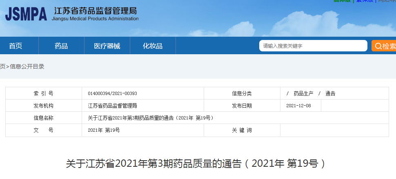
Task: Click the 索引号 label cell
Action: [x=44, y=93]
